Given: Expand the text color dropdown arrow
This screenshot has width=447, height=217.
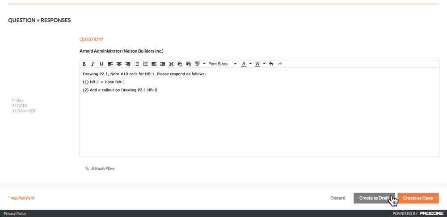Looking at the screenshot, I should [250, 64].
